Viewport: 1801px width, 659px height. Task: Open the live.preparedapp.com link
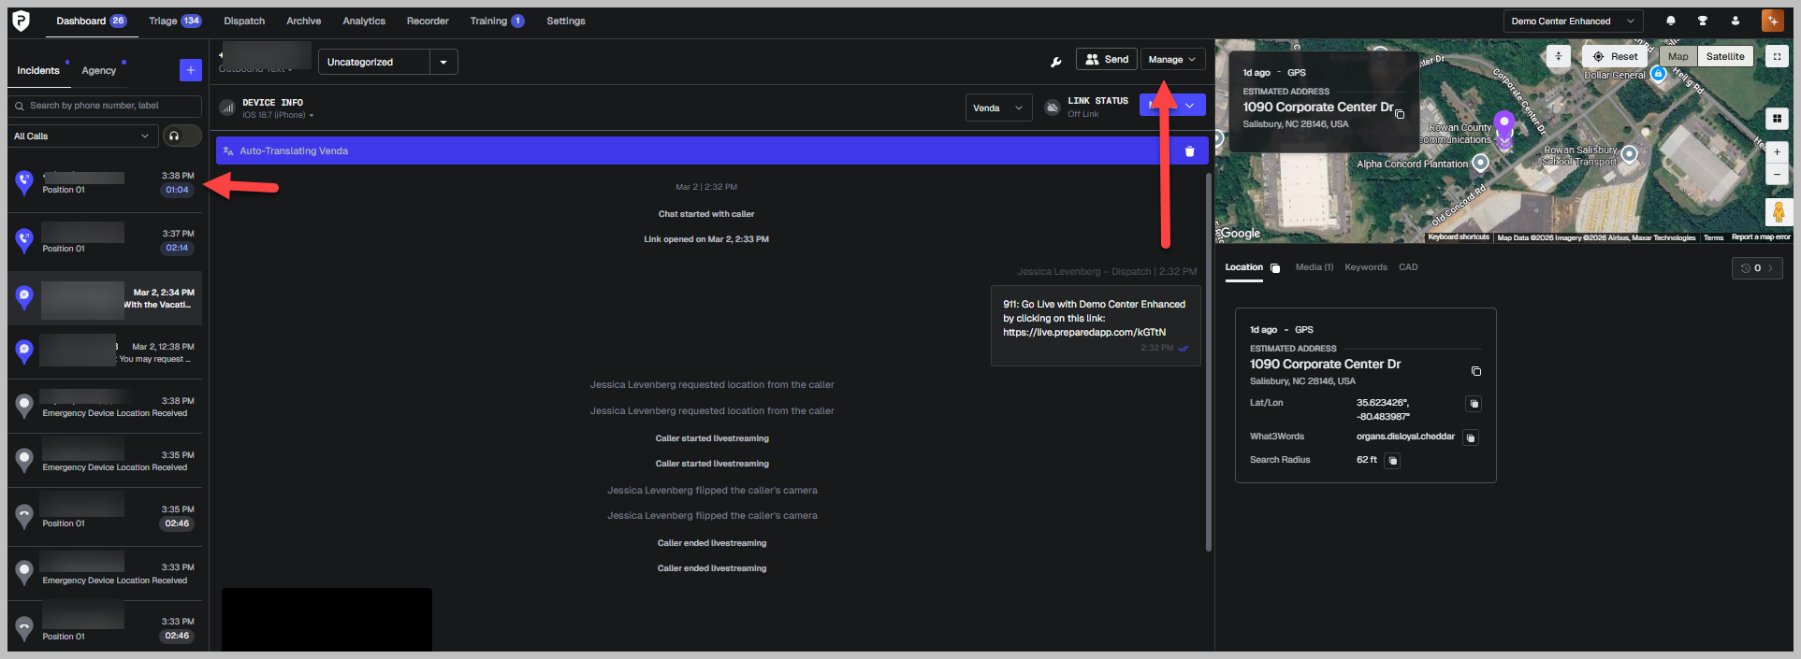[1083, 332]
